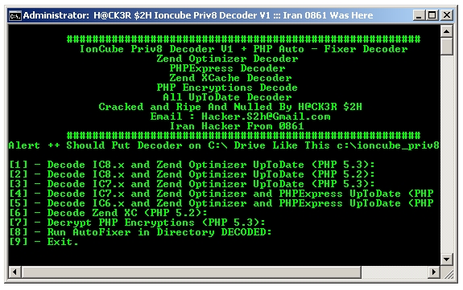The image size is (463, 290).
Task: Click the Alert Should Put Decoder line
Action: point(224,145)
